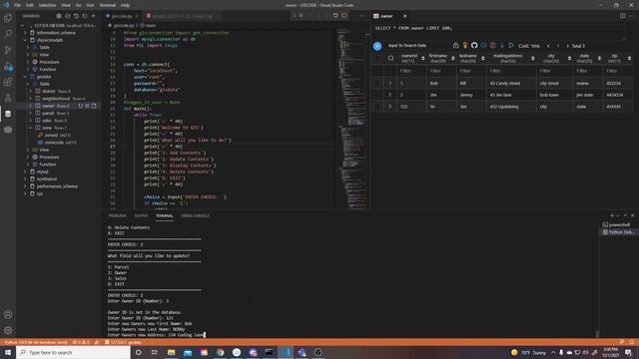Screen dimensions: 639x359
Task: Open the Explorer view in activity bar
Action: [8, 18]
